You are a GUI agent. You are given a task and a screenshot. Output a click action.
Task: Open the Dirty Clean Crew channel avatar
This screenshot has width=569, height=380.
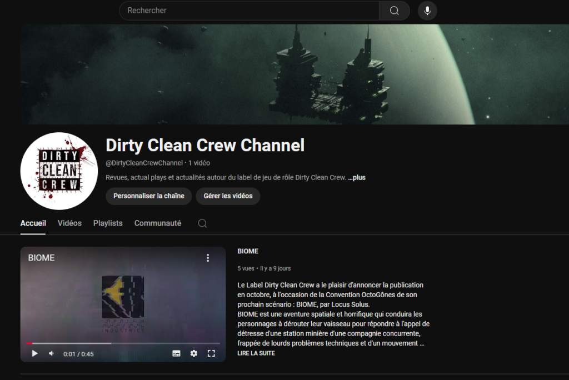click(x=59, y=171)
